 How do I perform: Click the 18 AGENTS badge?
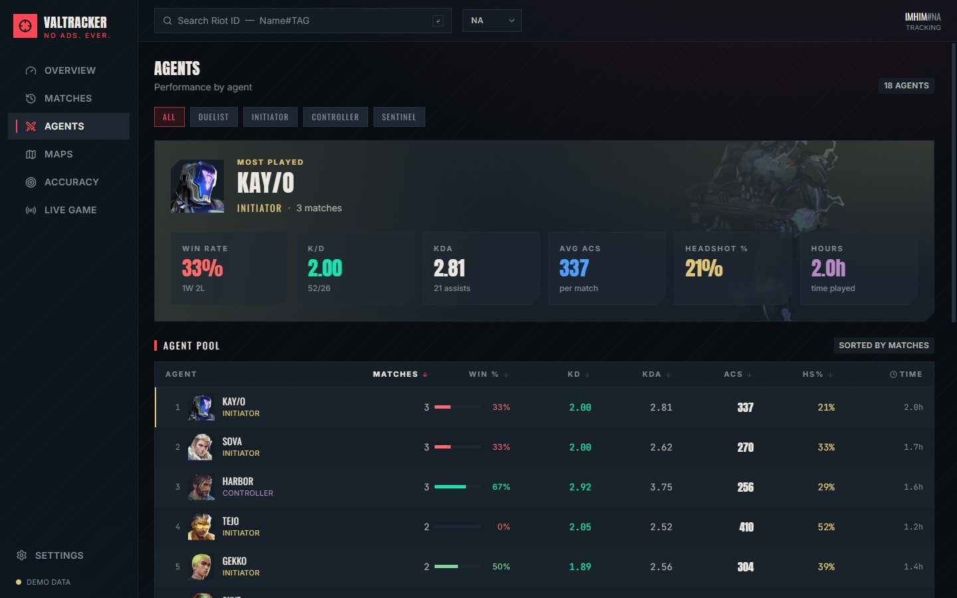click(x=906, y=86)
